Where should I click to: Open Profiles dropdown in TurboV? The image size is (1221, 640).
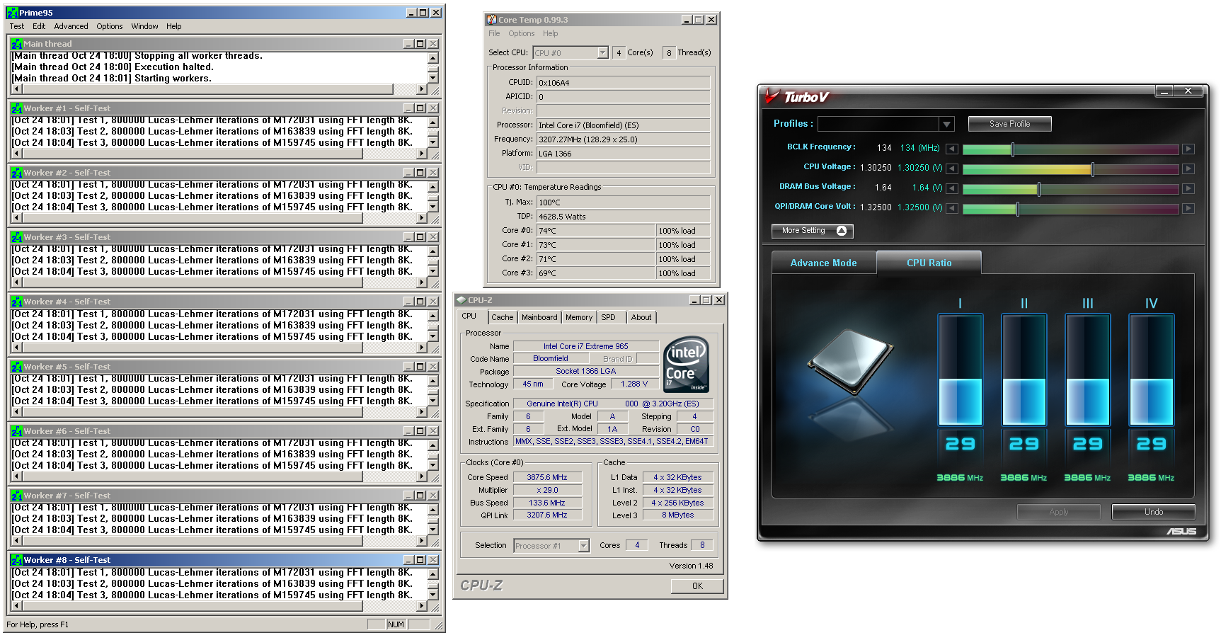946,124
